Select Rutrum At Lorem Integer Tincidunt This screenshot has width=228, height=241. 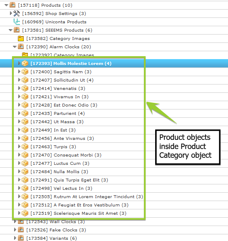[x=87, y=197]
